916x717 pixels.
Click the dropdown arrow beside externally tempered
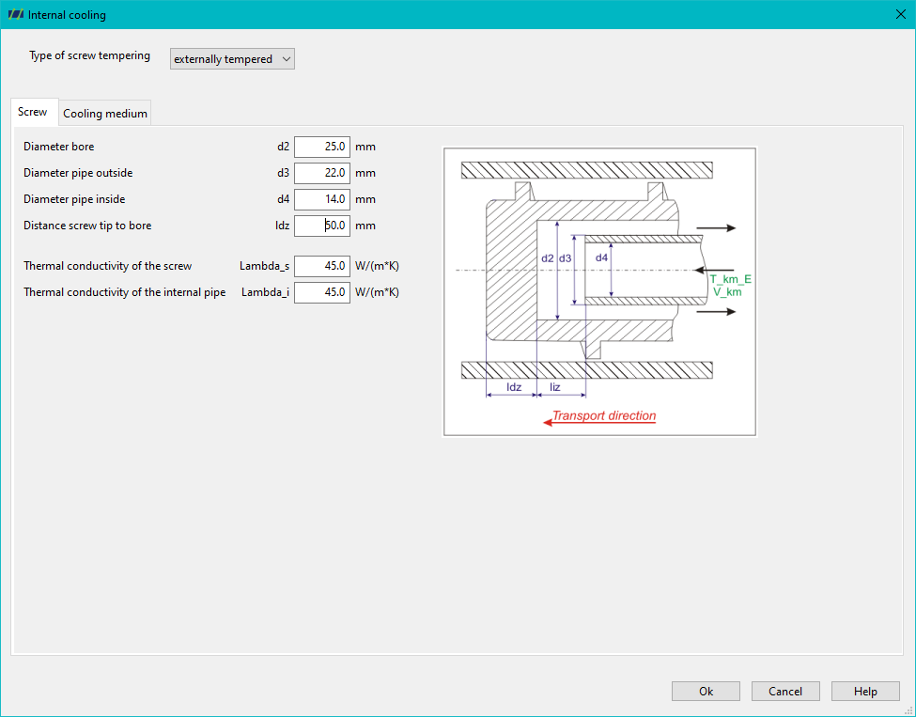(x=287, y=59)
